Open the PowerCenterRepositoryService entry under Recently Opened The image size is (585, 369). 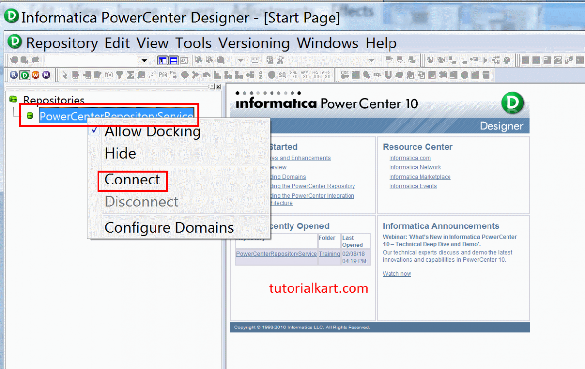point(276,254)
